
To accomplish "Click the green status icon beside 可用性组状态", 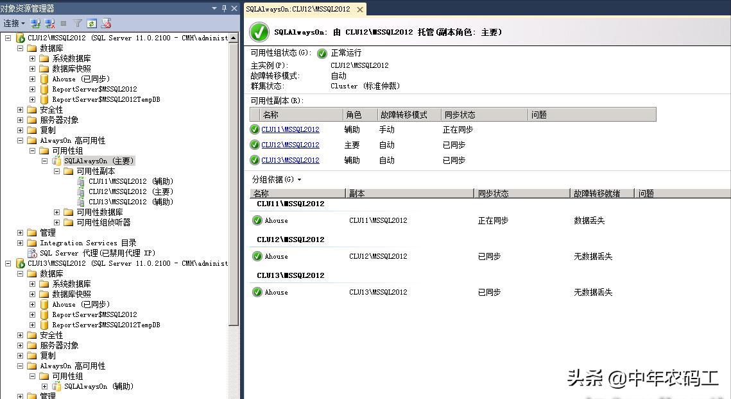I will (x=322, y=54).
